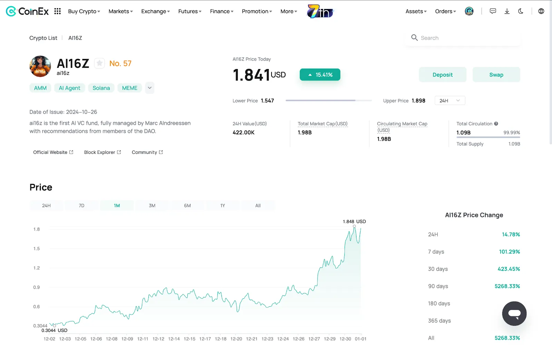Click the Search input field
552x345 pixels.
(x=463, y=38)
